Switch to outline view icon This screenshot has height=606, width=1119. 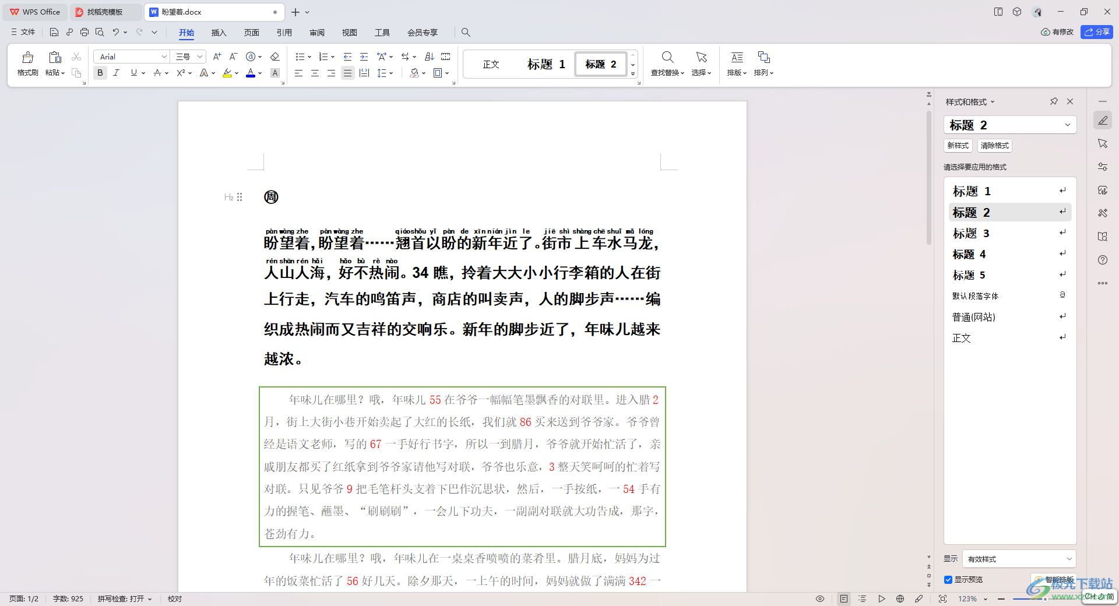[x=863, y=598]
